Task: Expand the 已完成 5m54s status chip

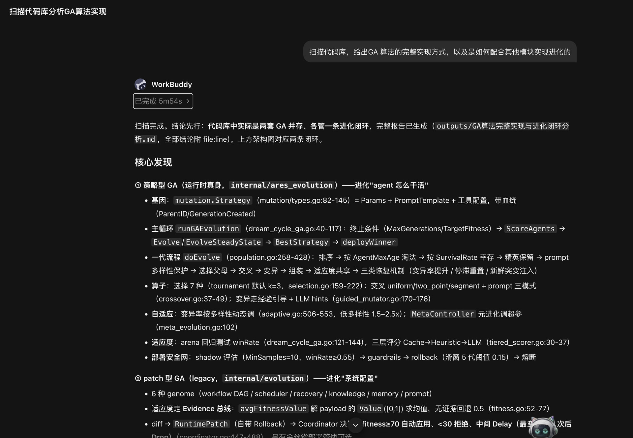Action: pyautogui.click(x=163, y=101)
